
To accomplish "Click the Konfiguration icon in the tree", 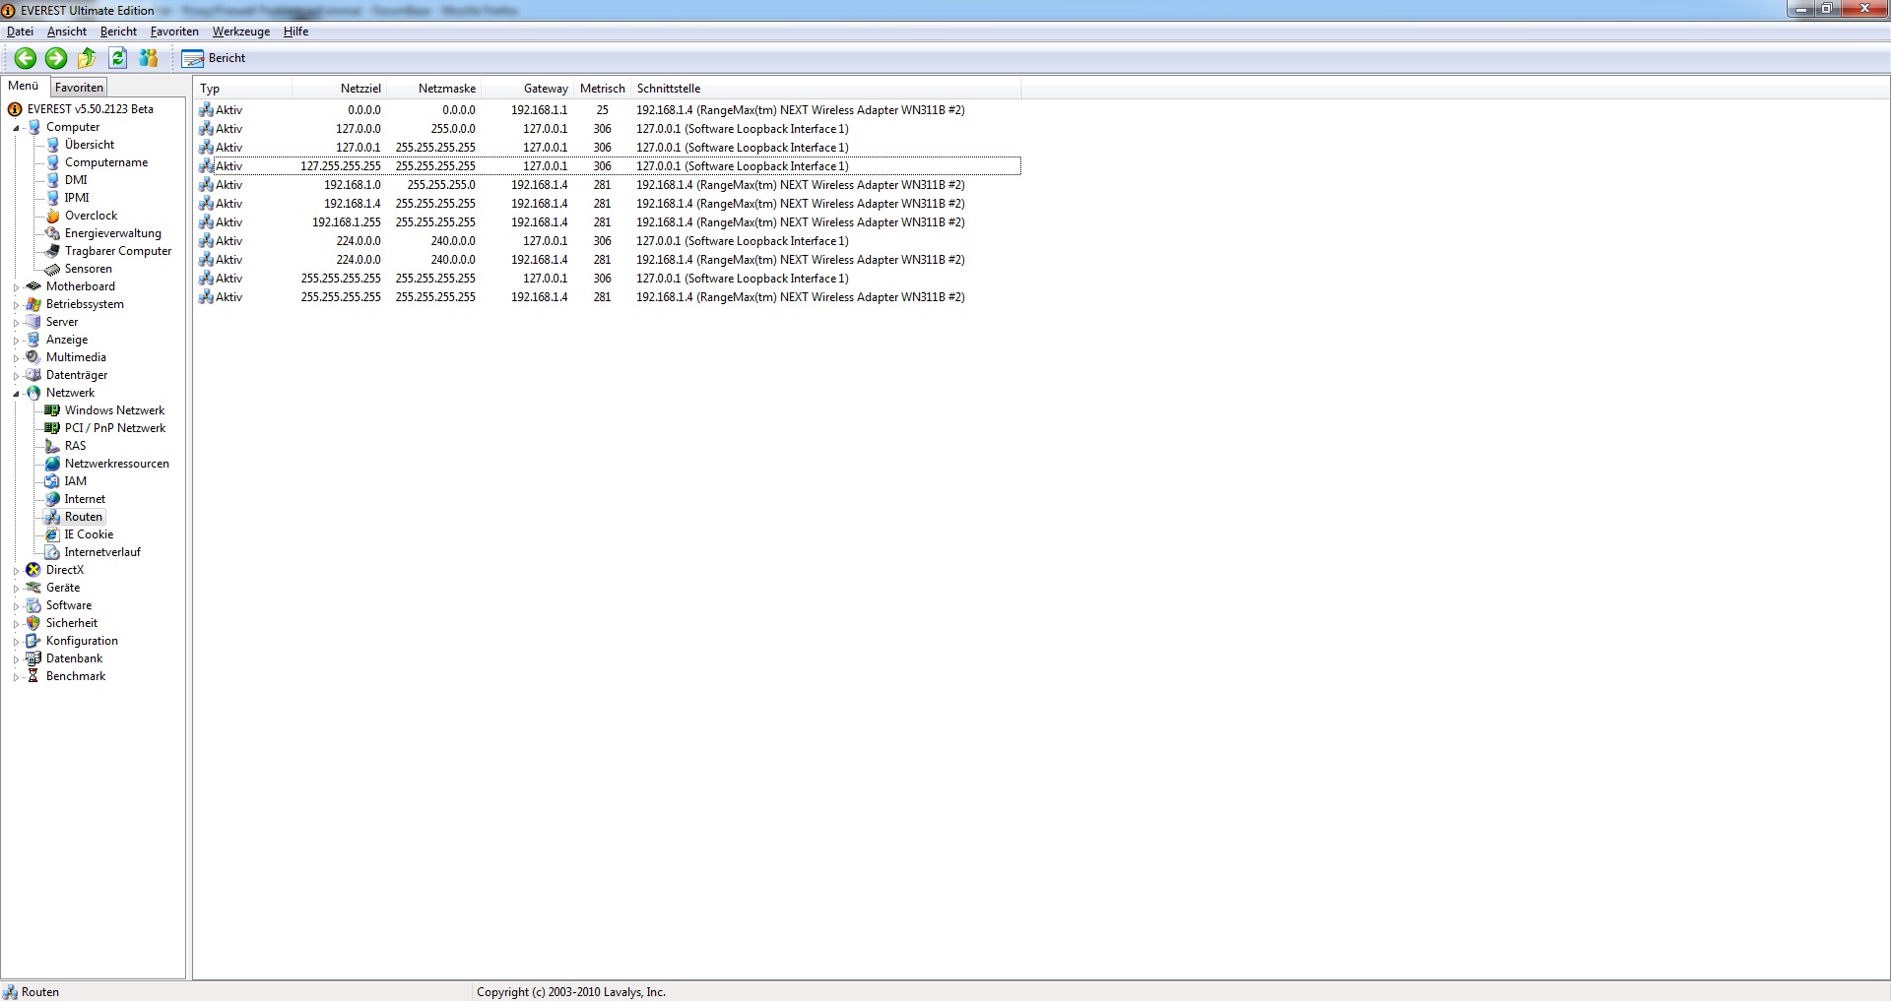I will click(33, 641).
